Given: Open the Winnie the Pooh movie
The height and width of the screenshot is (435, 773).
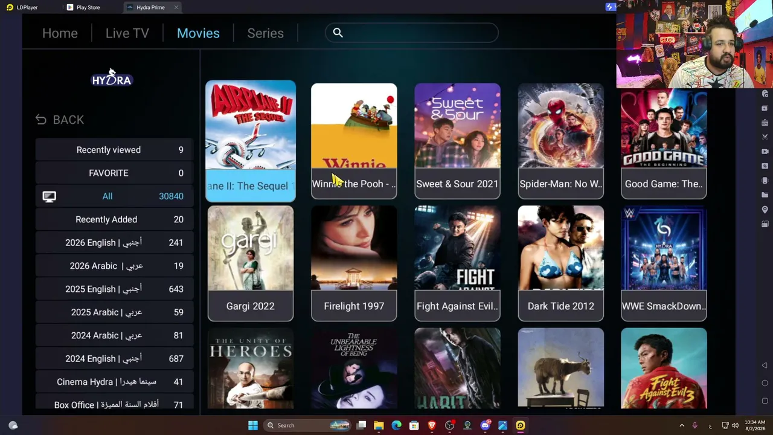Looking at the screenshot, I should [354, 141].
